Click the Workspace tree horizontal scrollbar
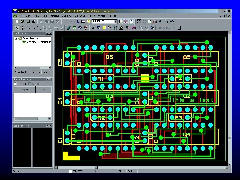Image resolution: width=240 pixels, height=180 pixels. (x=33, y=68)
